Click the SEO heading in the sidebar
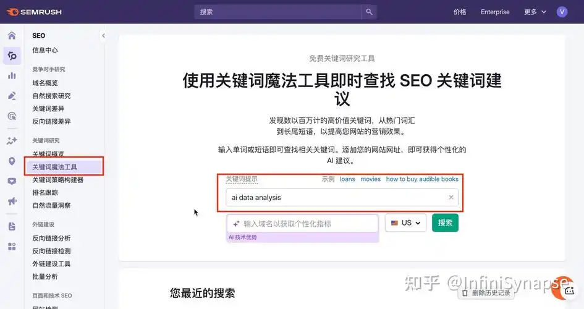584x309 pixels. (39, 36)
